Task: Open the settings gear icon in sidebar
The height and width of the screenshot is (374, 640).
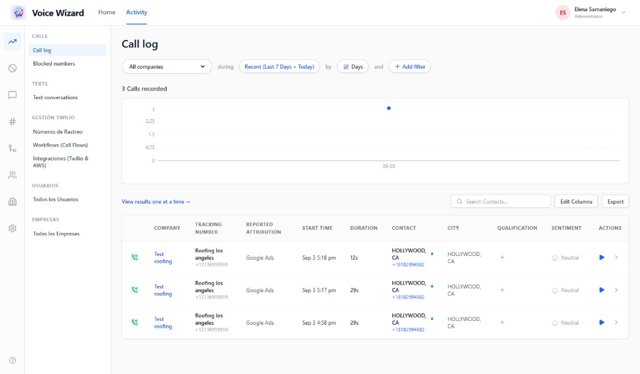Action: coord(12,229)
